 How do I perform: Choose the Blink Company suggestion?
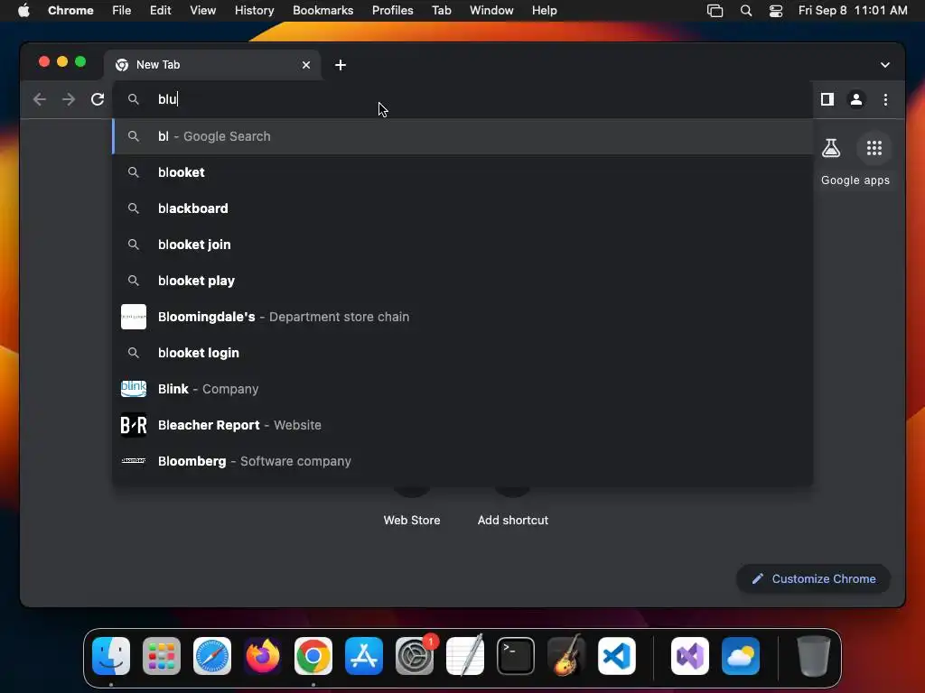pyautogui.click(x=462, y=388)
